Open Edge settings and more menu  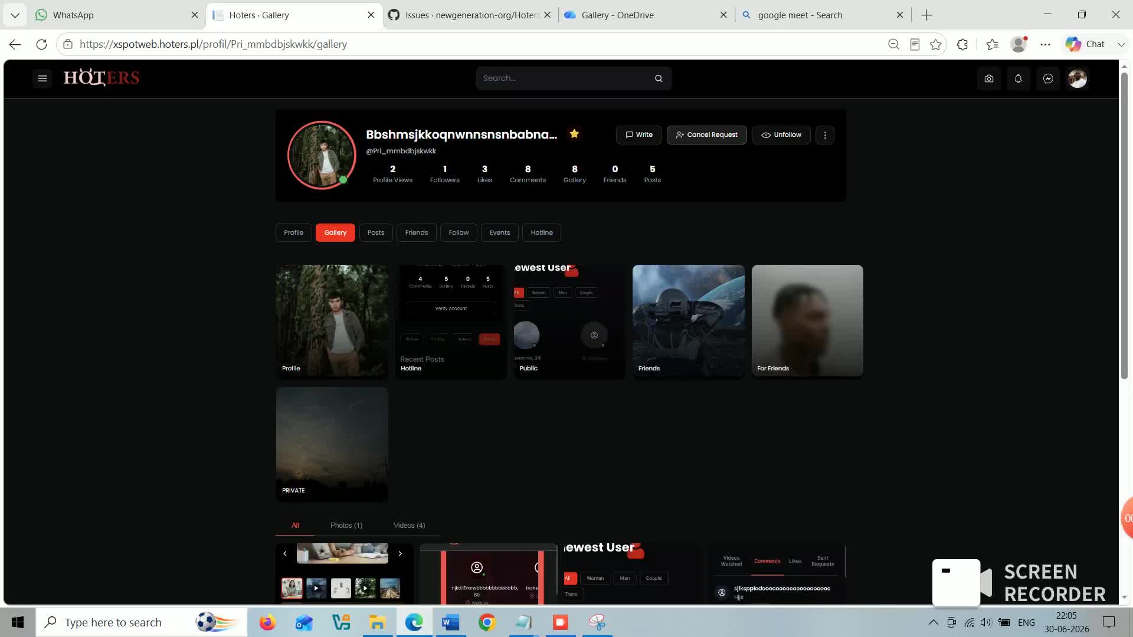tap(1046, 44)
